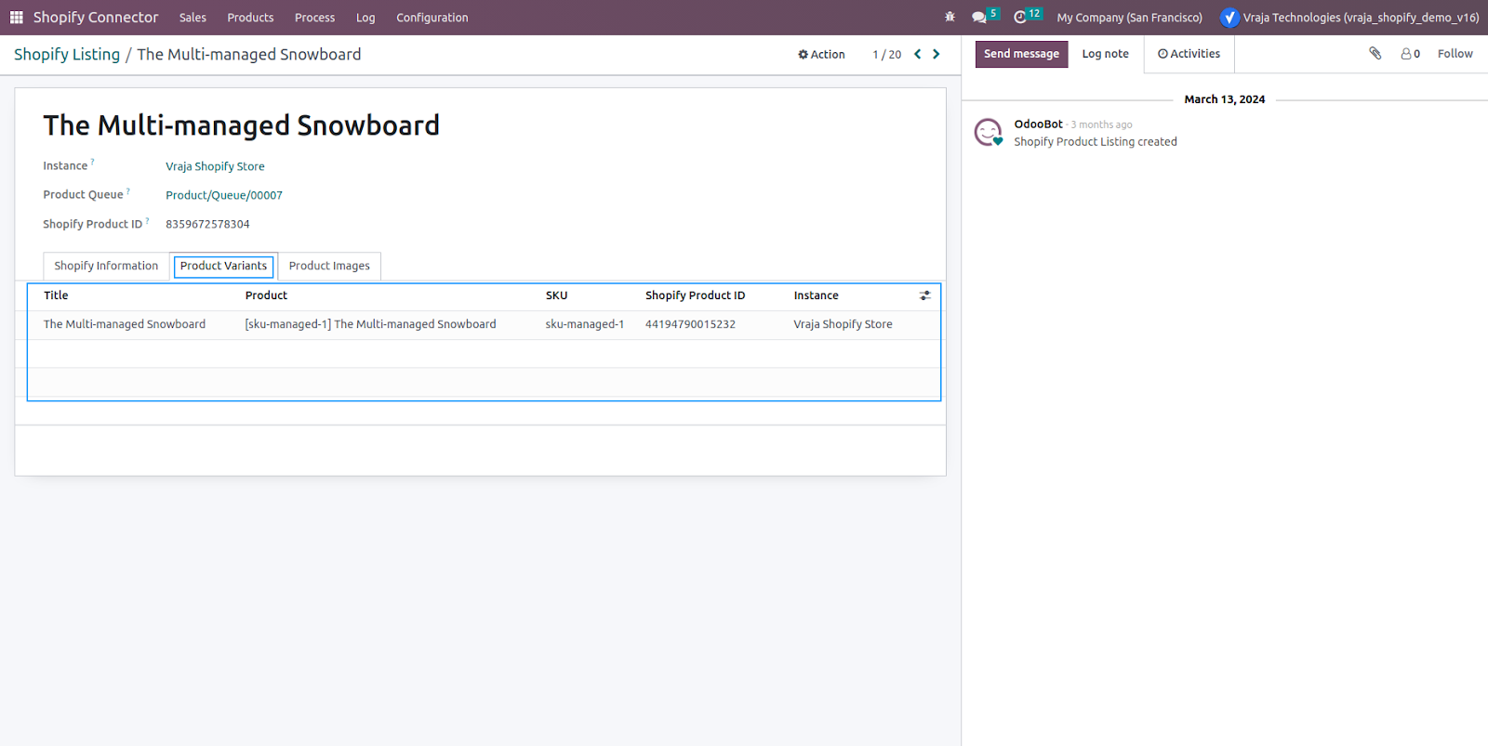Click the Product Queue help tooltip mark
1488x746 pixels.
click(128, 190)
